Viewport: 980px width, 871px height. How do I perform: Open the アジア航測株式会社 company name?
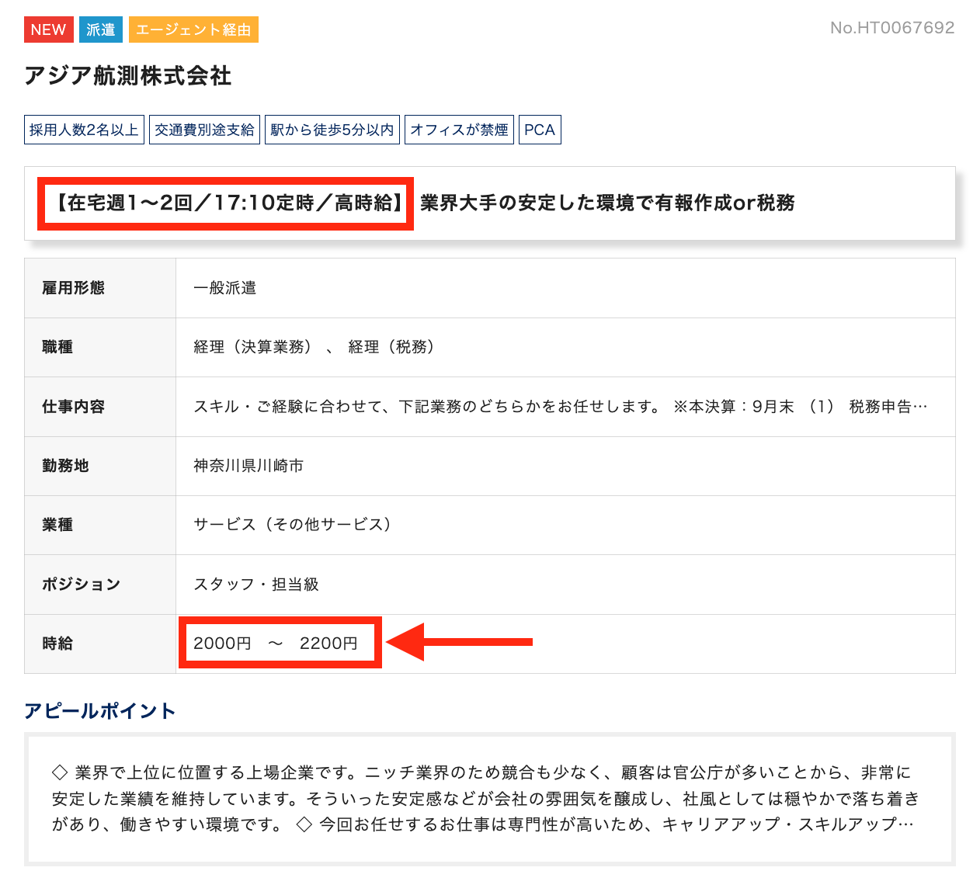pos(128,75)
